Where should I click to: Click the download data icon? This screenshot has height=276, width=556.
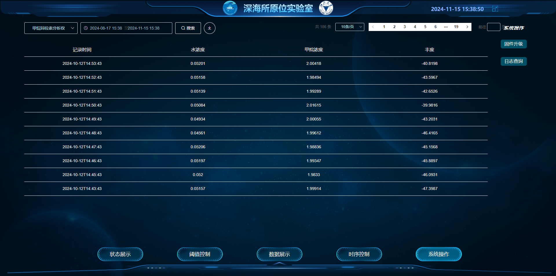click(x=209, y=28)
